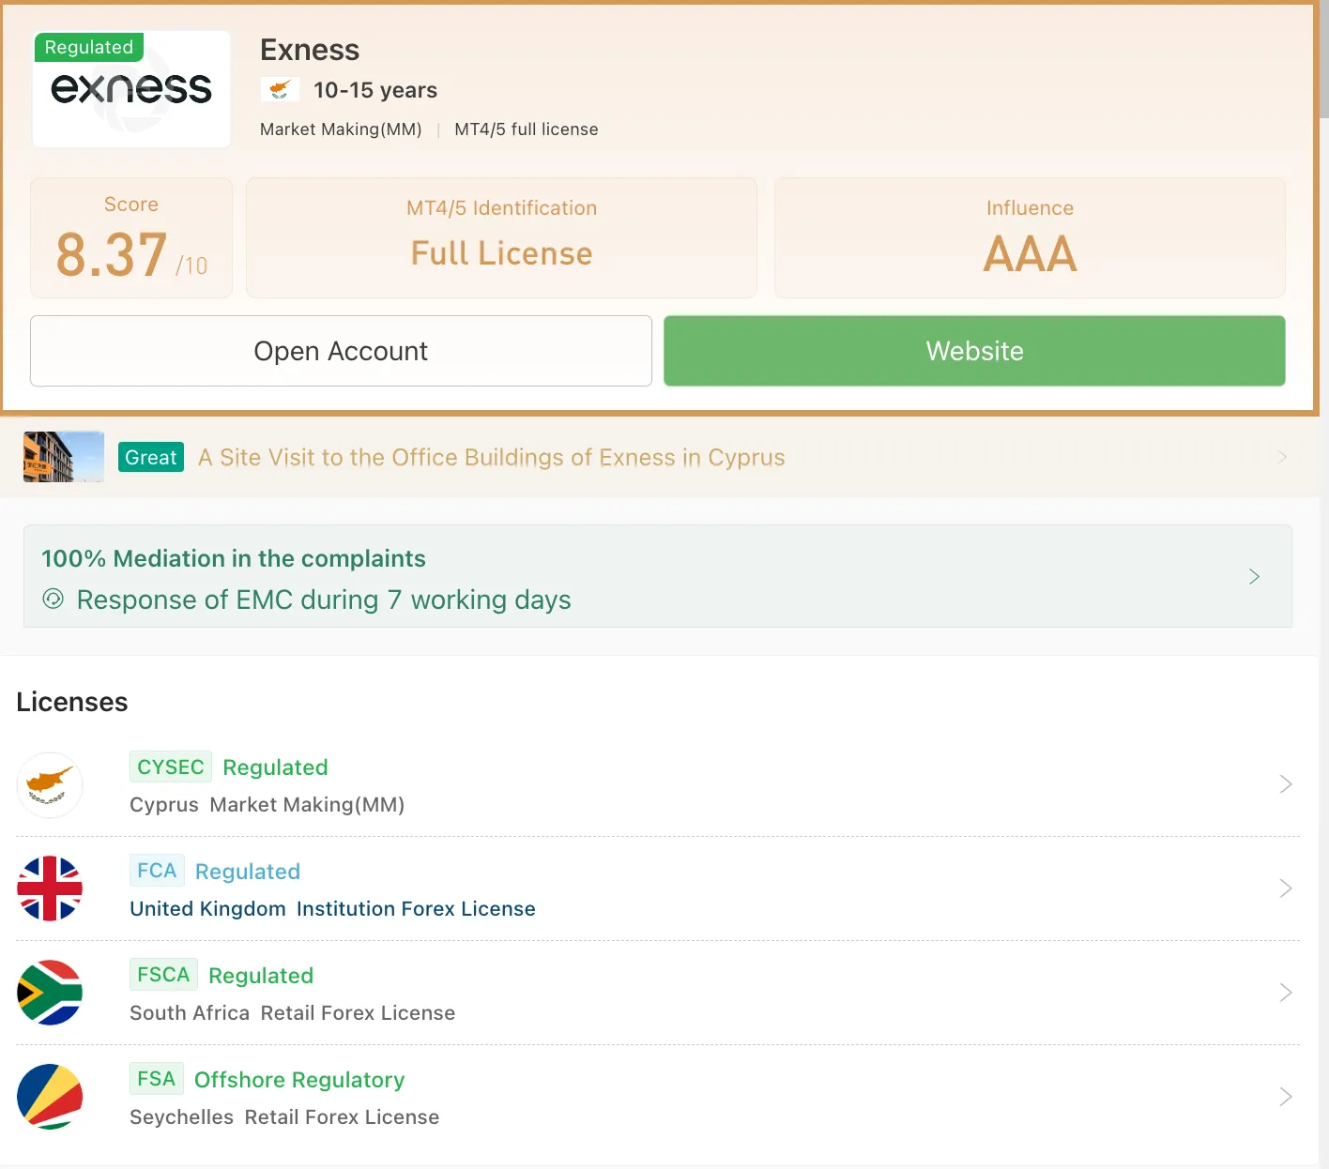Click the Influence AAA card
The height and width of the screenshot is (1169, 1329).
click(1030, 238)
